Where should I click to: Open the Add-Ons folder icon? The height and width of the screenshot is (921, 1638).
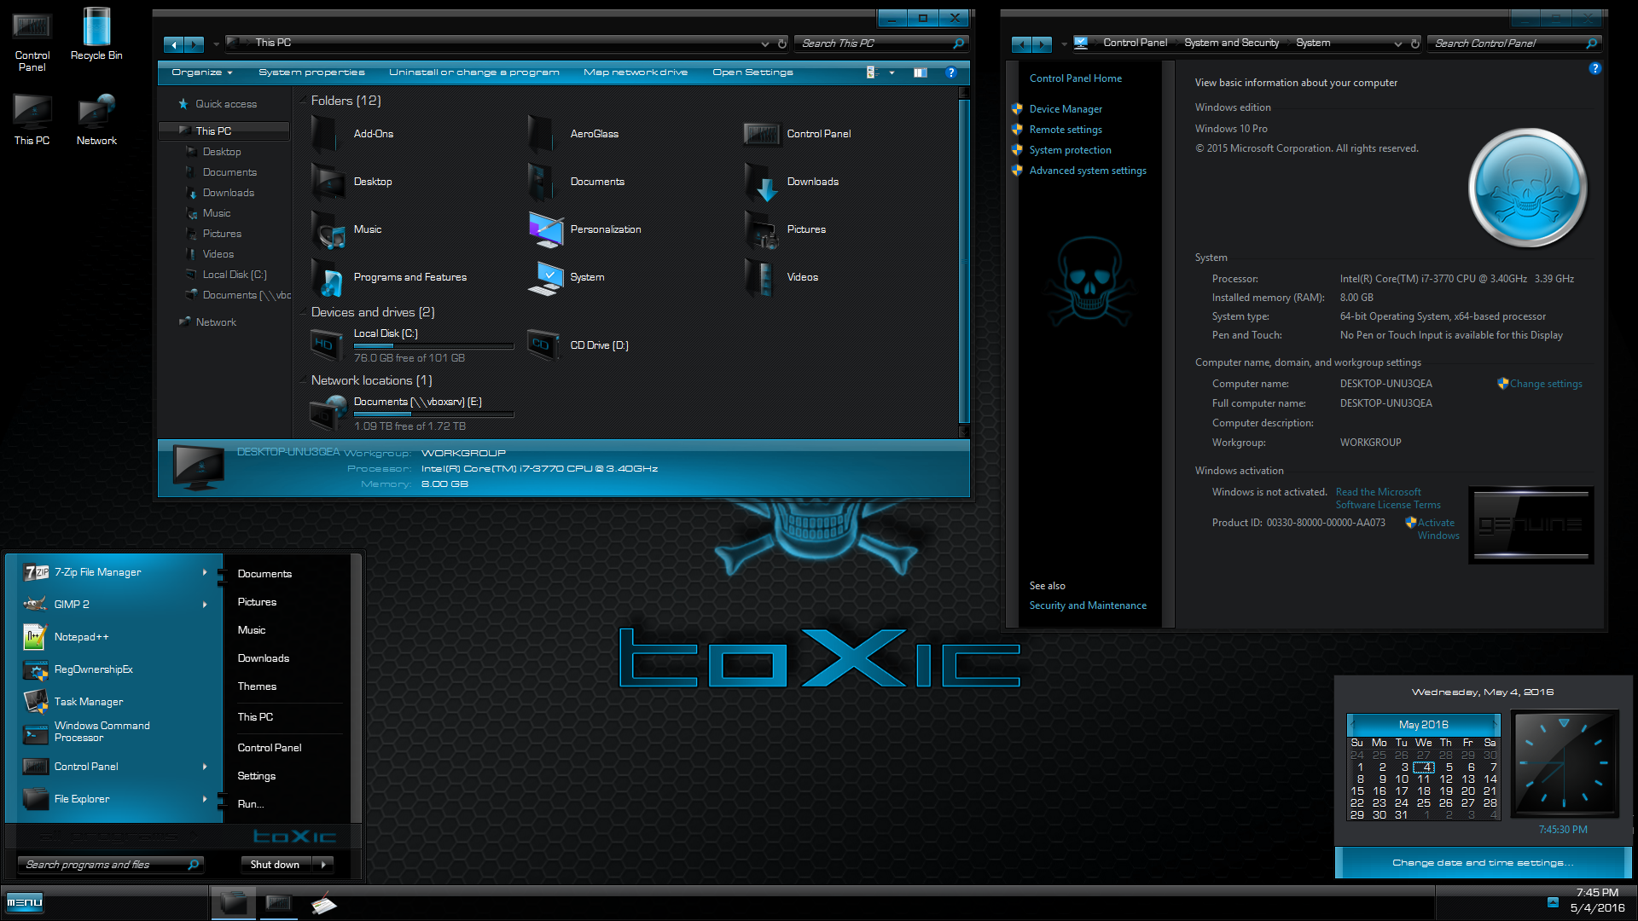tap(326, 134)
